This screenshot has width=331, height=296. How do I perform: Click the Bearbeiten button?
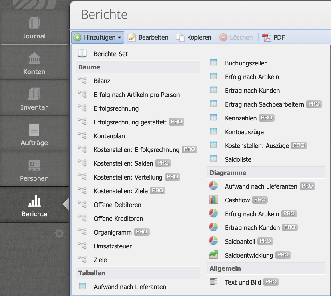(x=148, y=37)
